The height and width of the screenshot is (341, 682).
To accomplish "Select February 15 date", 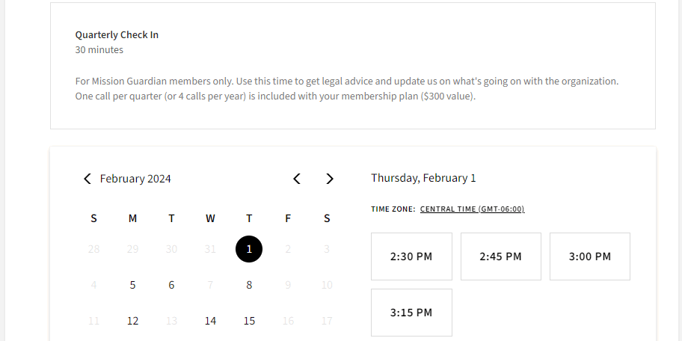I will (x=249, y=321).
